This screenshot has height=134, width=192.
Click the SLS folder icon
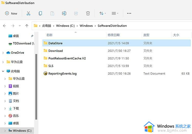tap(45, 66)
